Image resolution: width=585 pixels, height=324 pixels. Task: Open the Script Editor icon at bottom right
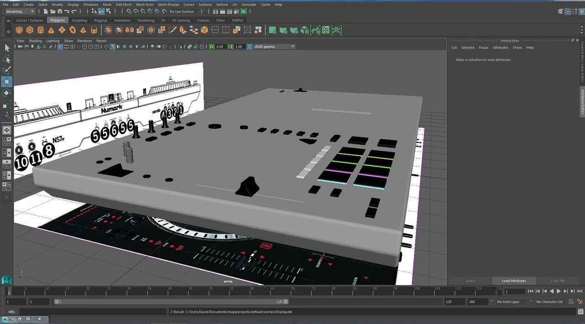click(580, 312)
